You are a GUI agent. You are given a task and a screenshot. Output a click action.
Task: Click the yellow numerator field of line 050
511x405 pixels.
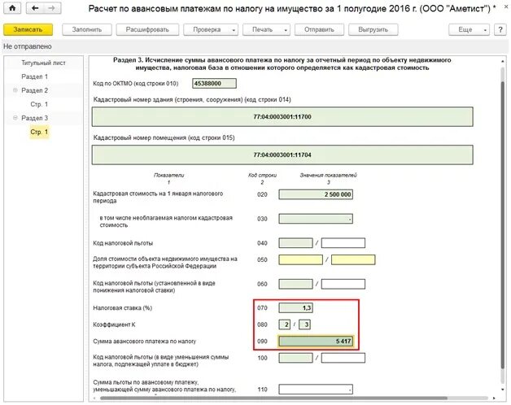pyautogui.click(x=300, y=259)
